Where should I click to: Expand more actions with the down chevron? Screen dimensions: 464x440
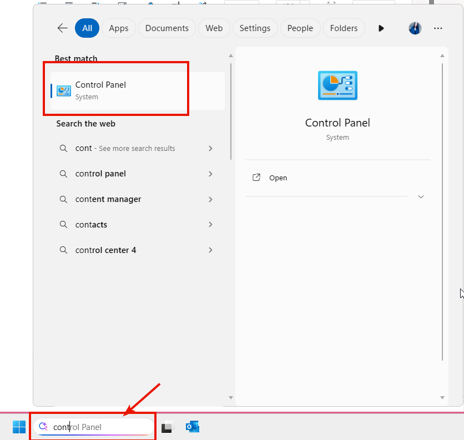[x=421, y=197]
